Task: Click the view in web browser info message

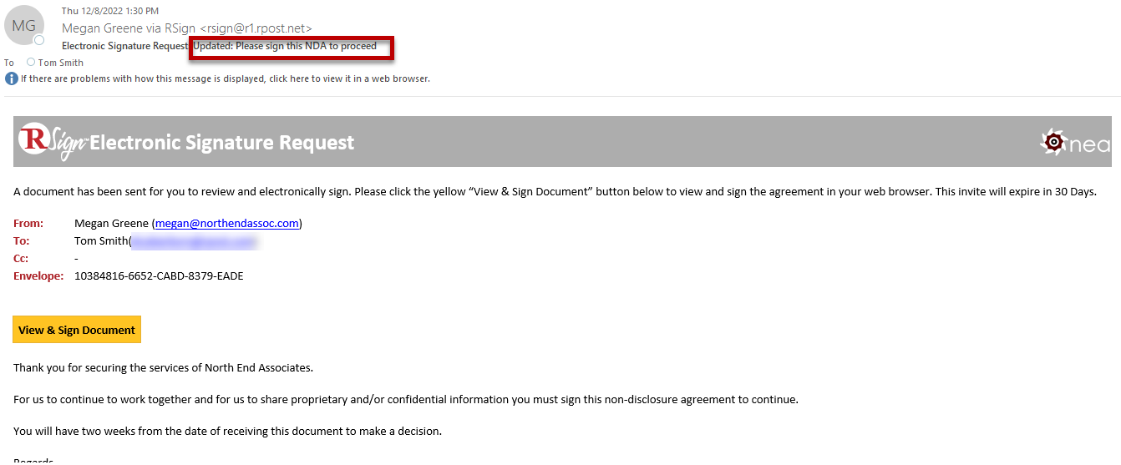Action: pos(226,78)
